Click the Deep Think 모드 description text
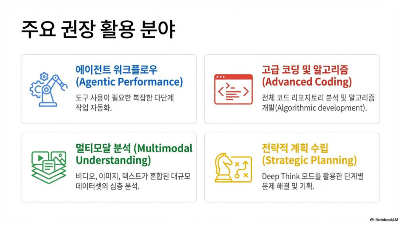Image resolution: width=401 pixels, height=225 pixels. (313, 176)
